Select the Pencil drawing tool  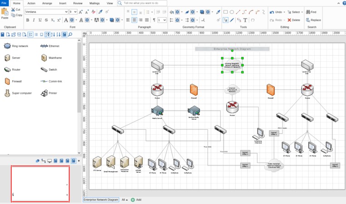232,20
